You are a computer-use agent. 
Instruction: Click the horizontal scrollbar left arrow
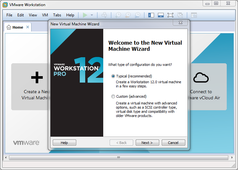point(6,157)
